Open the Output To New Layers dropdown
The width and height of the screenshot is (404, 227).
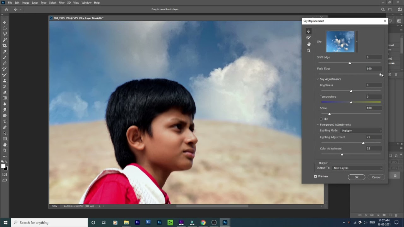pos(358,168)
